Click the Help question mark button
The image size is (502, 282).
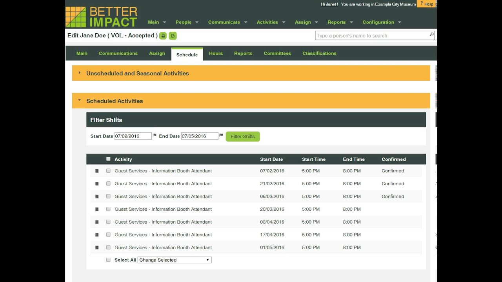pyautogui.click(x=427, y=4)
